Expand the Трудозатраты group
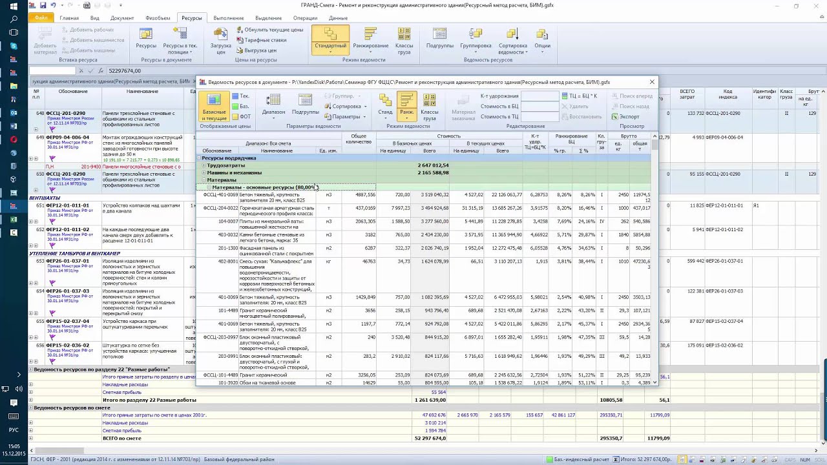This screenshot has width=827, height=465. 204,165
